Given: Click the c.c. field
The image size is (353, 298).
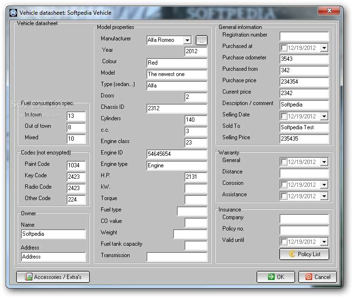Looking at the screenshot, I should point(196,131).
